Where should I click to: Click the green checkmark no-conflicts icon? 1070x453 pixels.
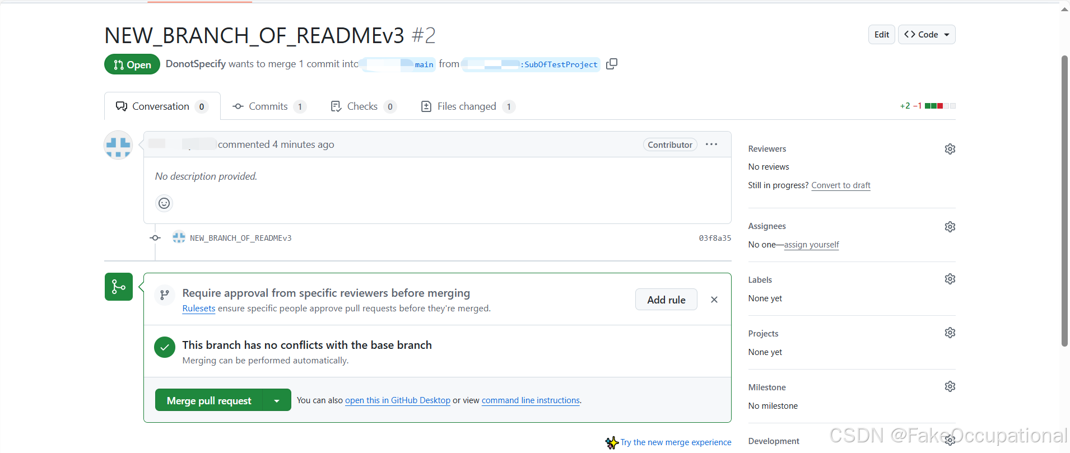[165, 347]
